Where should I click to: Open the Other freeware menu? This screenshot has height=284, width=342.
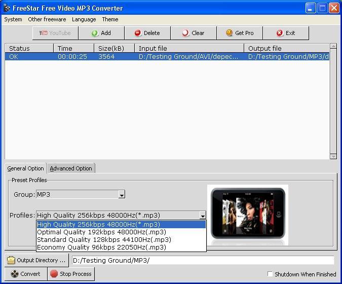pyautogui.click(x=47, y=19)
